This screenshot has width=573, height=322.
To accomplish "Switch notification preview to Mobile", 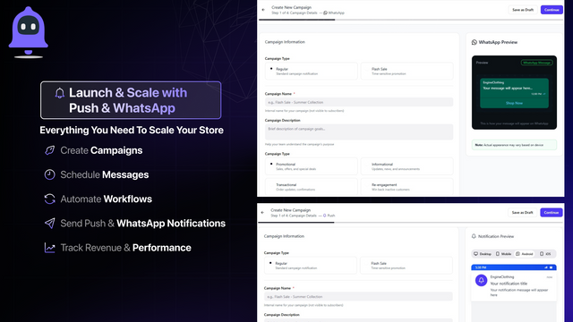I will (x=503, y=254).
